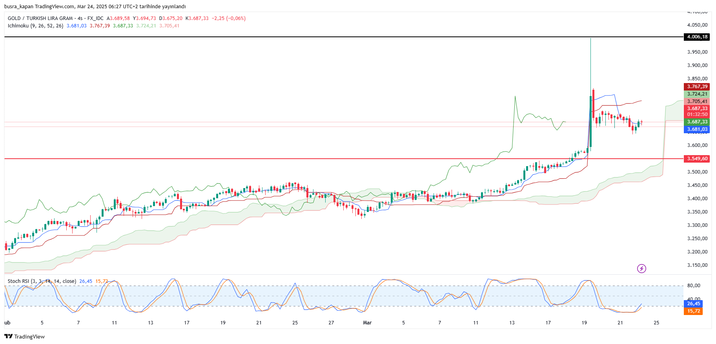Click the GOLD / TURKISH LIRA GRAM symbol title

[40, 18]
